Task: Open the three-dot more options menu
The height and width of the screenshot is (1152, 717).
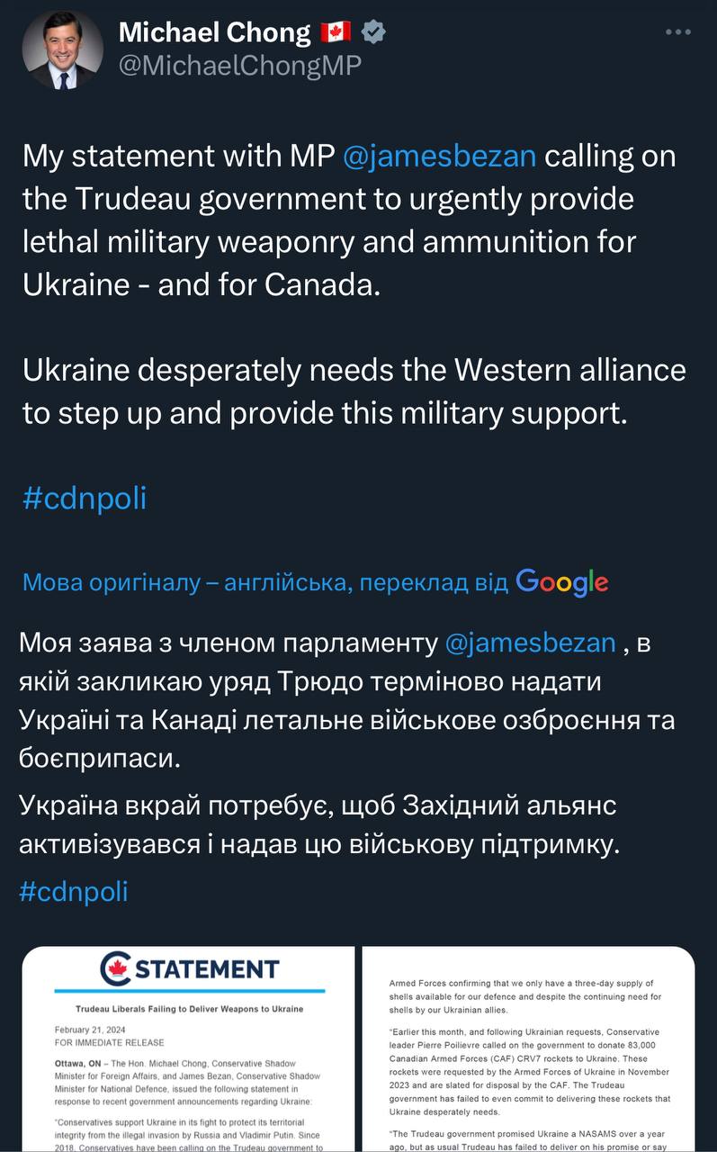Action: tap(677, 32)
